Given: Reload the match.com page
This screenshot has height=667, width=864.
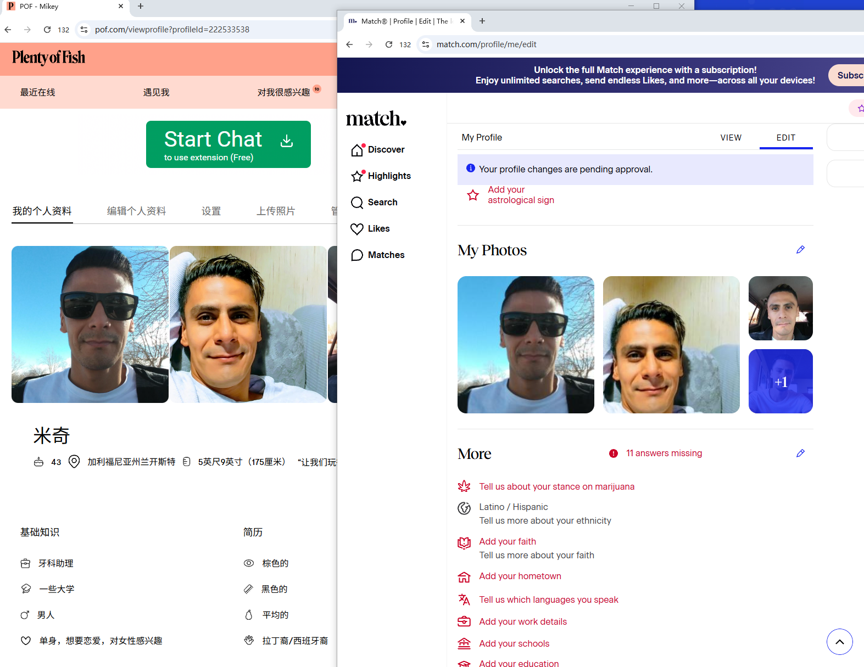Looking at the screenshot, I should 389,44.
